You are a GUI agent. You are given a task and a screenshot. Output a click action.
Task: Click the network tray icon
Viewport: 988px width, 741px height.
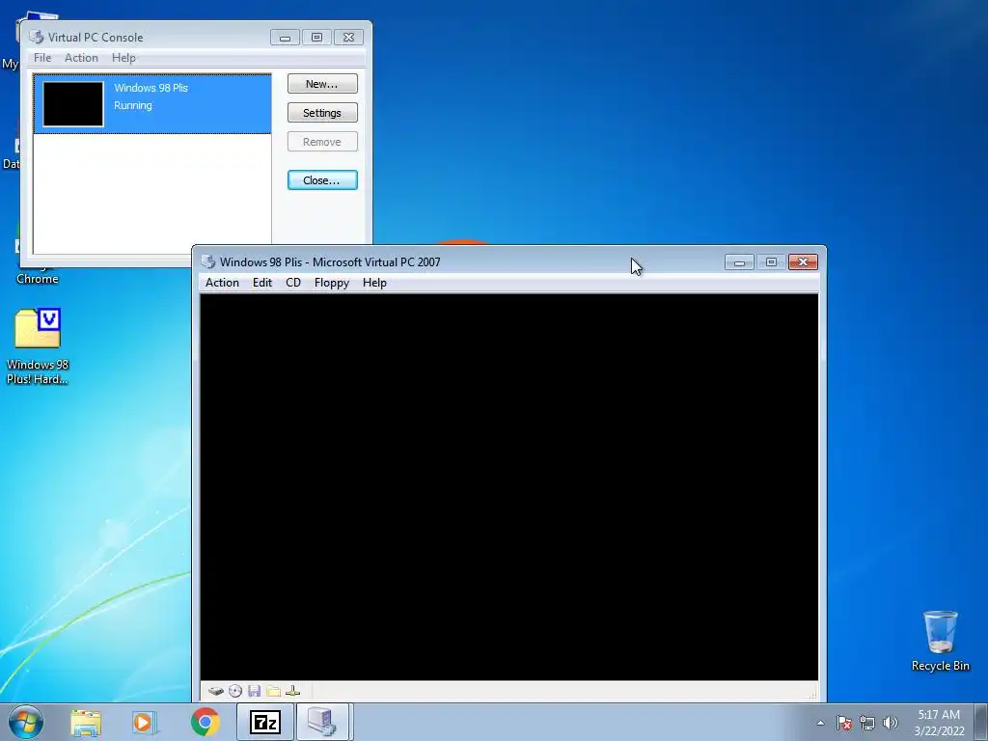[867, 723]
